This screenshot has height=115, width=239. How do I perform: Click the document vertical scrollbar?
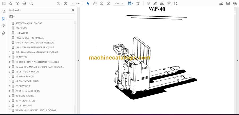(235, 13)
